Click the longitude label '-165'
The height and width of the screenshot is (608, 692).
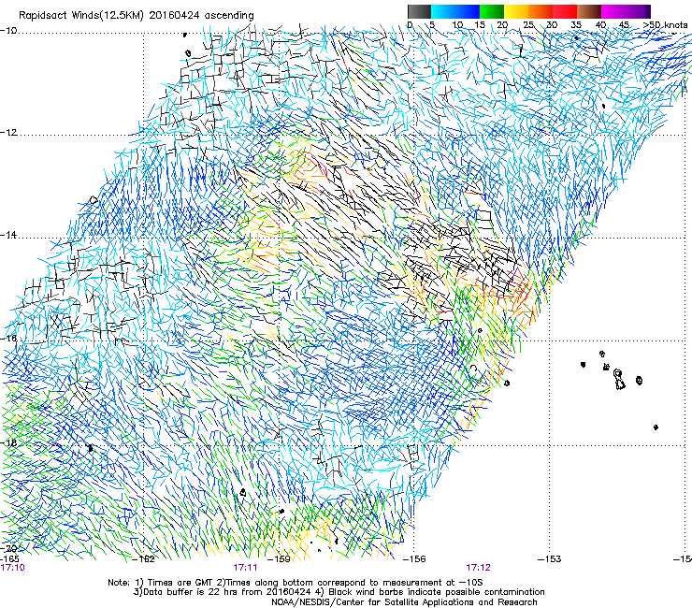click(9, 559)
